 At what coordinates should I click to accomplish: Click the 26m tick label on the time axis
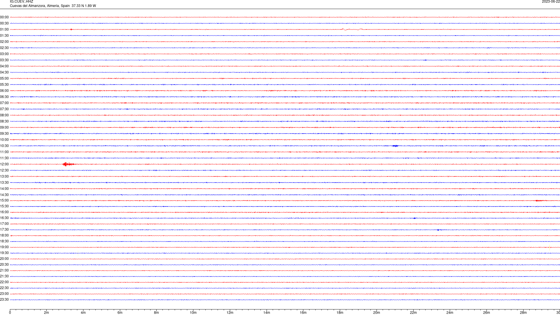pos(487,313)
